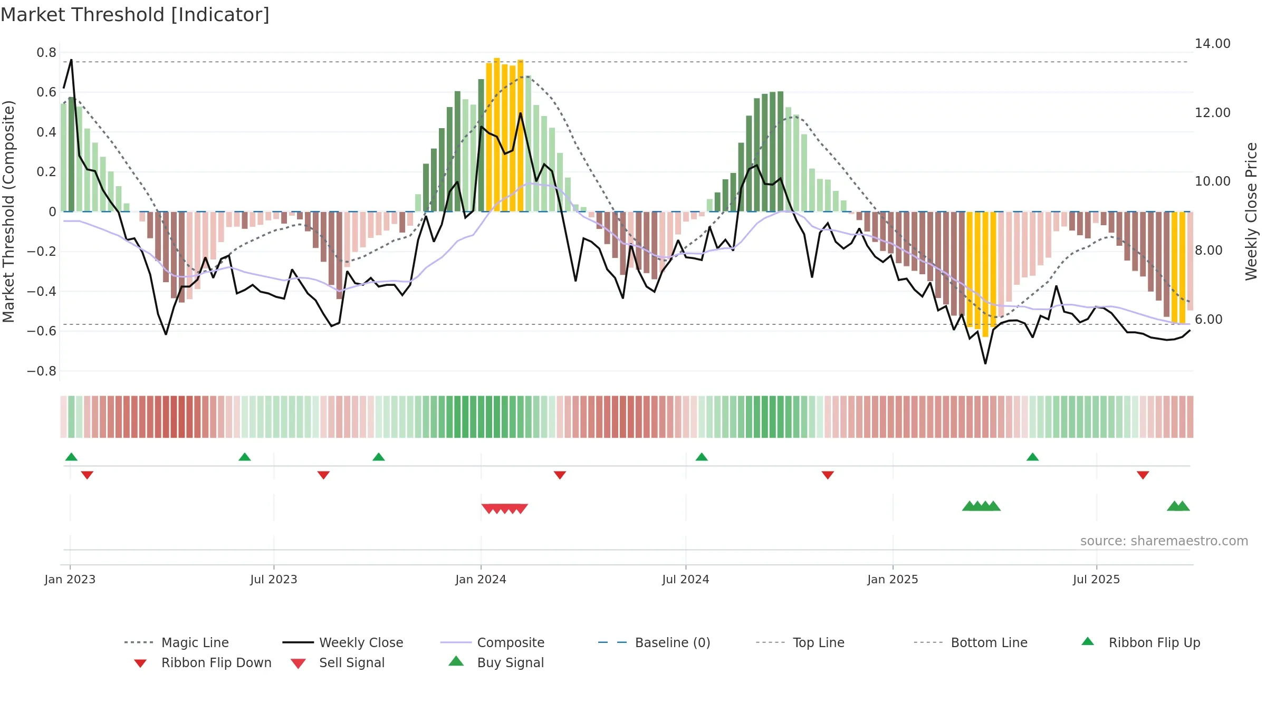Image resolution: width=1266 pixels, height=712 pixels.
Task: Click the Ribbon Flip Down marker near Nov 2024
Action: tap(828, 475)
